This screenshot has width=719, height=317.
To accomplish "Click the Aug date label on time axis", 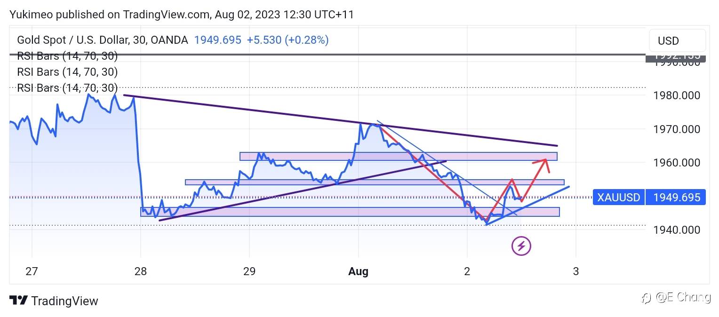I will pos(358,271).
